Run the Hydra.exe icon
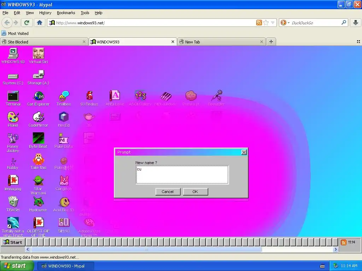The width and height of the screenshot is (362, 271). point(38,204)
